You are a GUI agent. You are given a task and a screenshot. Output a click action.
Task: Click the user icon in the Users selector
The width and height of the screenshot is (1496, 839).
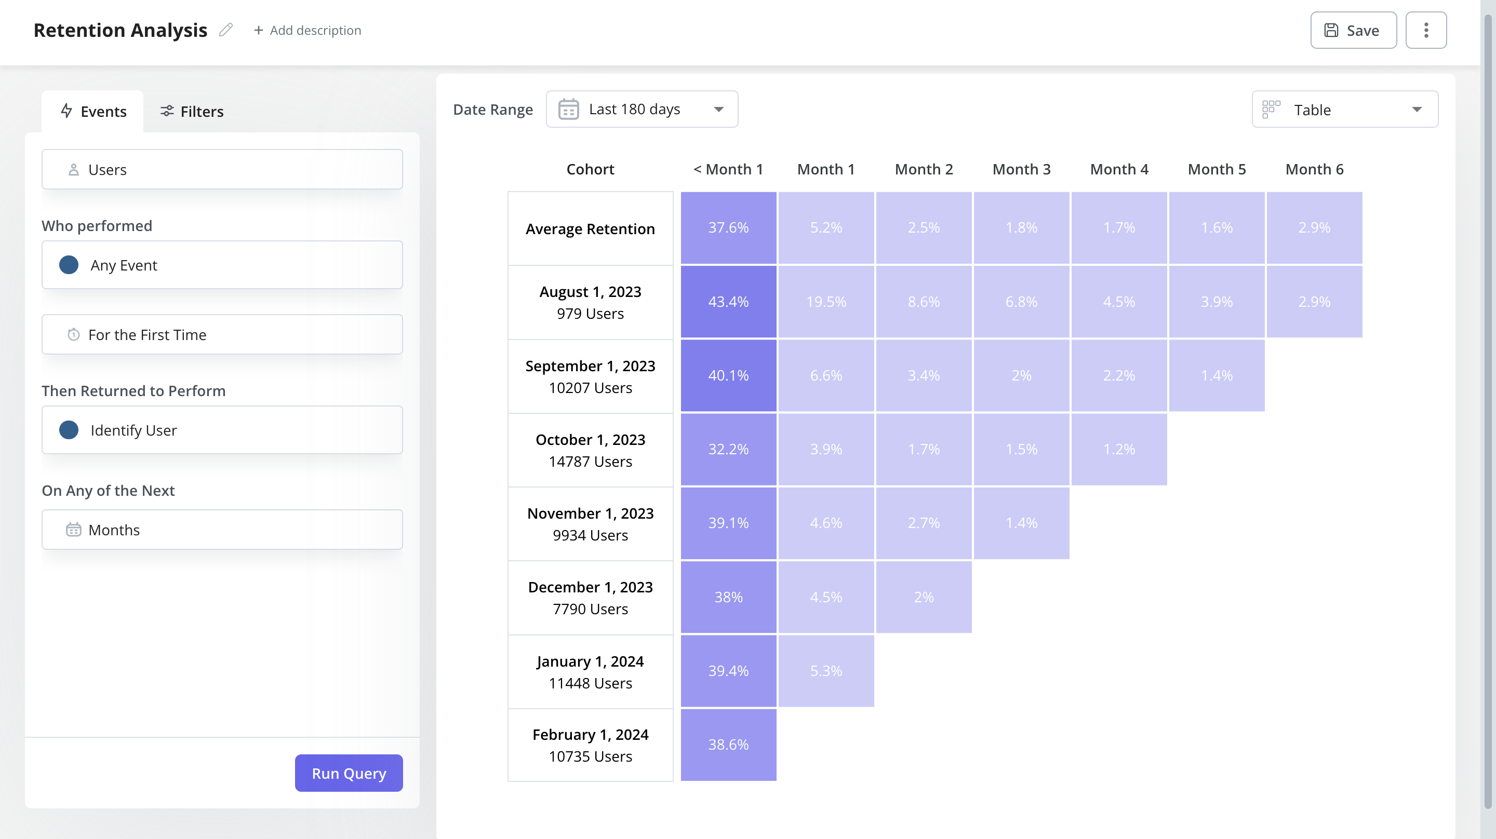point(73,169)
